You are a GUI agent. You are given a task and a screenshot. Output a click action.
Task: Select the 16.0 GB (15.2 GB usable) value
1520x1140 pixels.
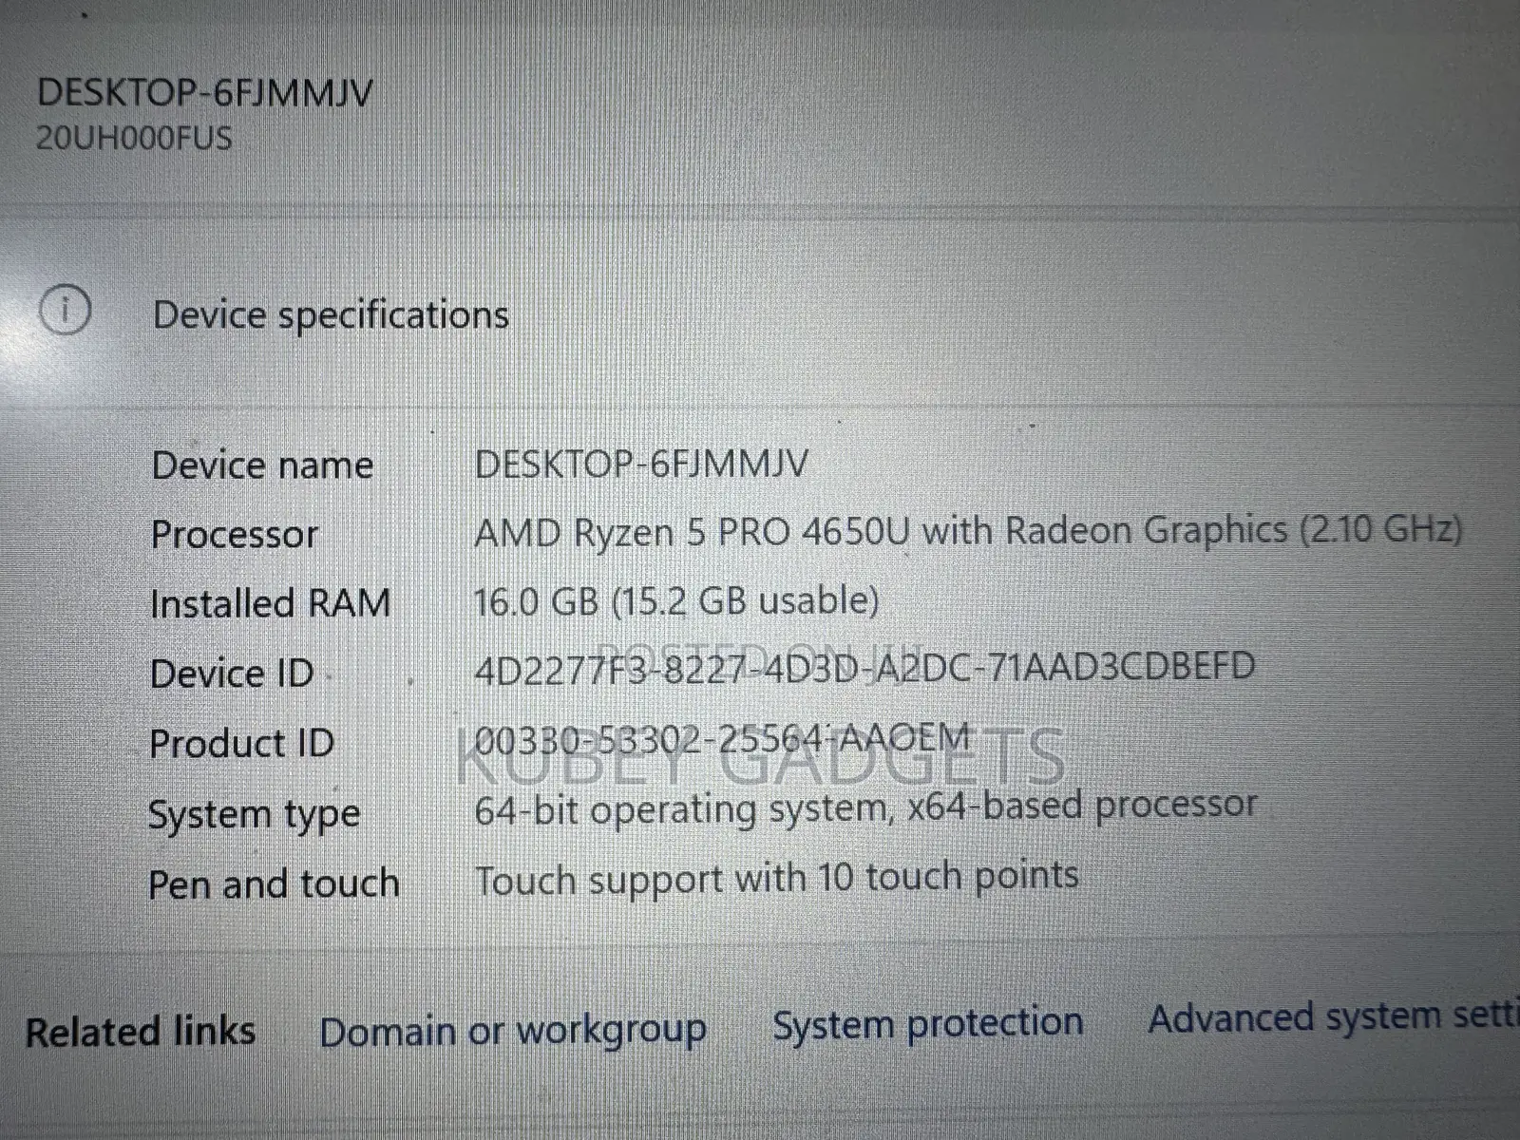tap(676, 601)
